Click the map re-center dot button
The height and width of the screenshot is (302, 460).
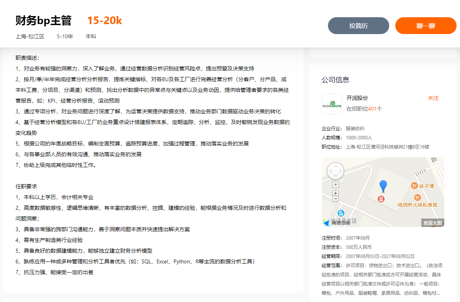(x=336, y=184)
